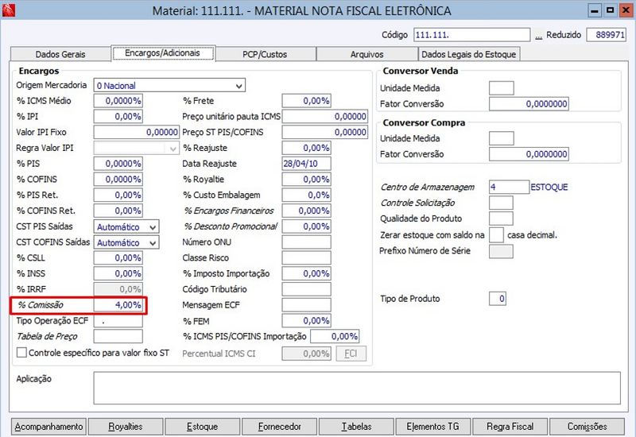Click the Data Reajuste date field
636x437 pixels.
coord(307,164)
